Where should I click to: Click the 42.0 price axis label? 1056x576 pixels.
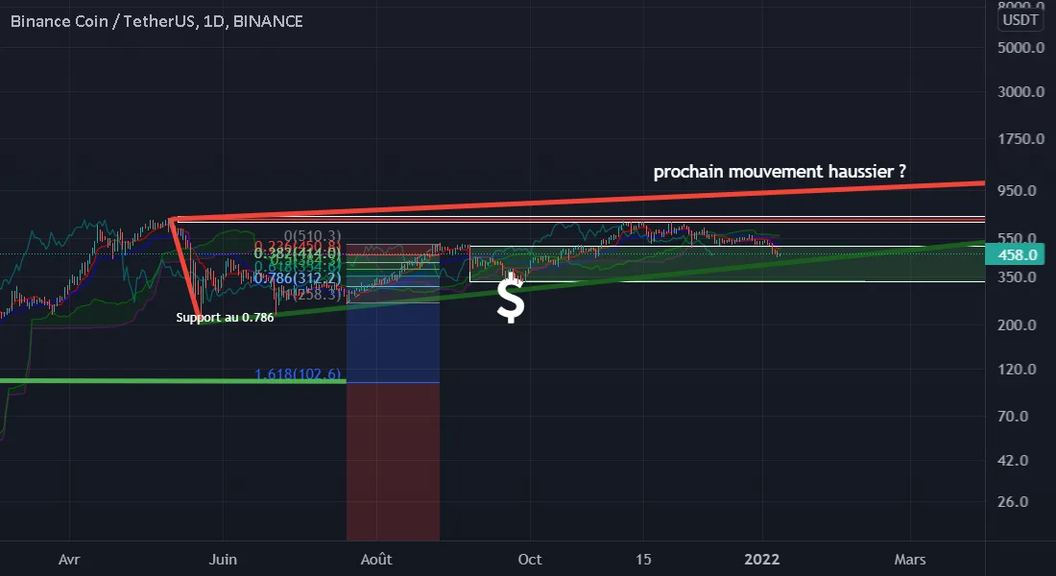coord(1013,461)
